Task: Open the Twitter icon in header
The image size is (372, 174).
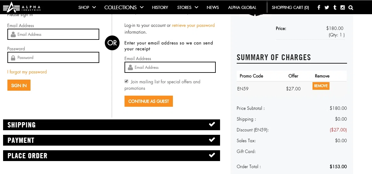Action: point(327,7)
